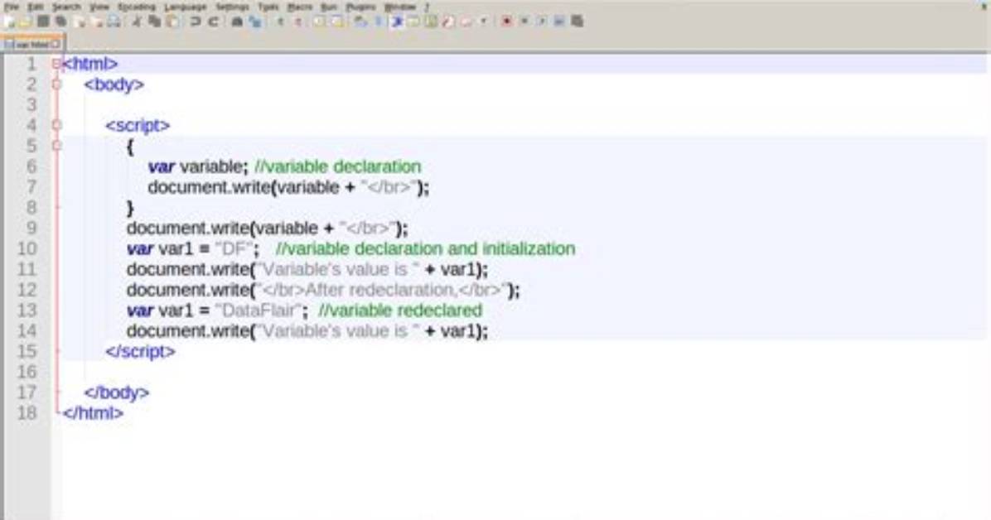The height and width of the screenshot is (520, 991).
Task: Click "After redeclaration" text on line 12
Action: [x=379, y=290]
